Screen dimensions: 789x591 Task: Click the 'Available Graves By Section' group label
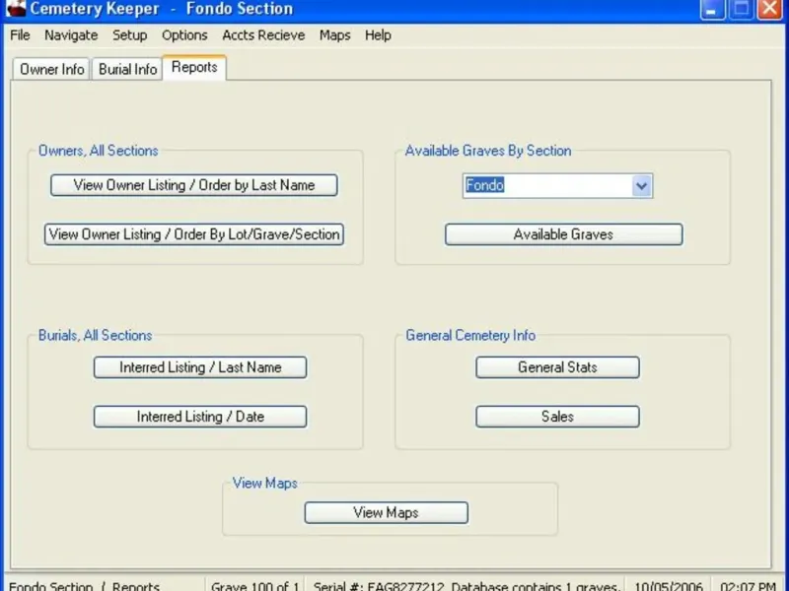click(488, 151)
